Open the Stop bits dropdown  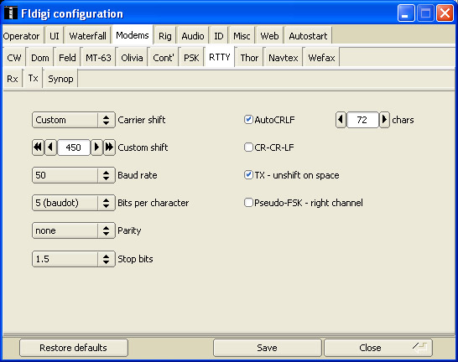[74, 259]
